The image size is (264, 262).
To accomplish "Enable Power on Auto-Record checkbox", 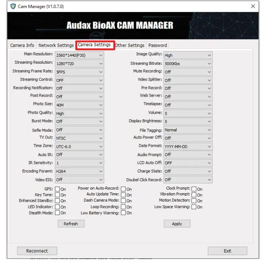I will coord(123,189).
